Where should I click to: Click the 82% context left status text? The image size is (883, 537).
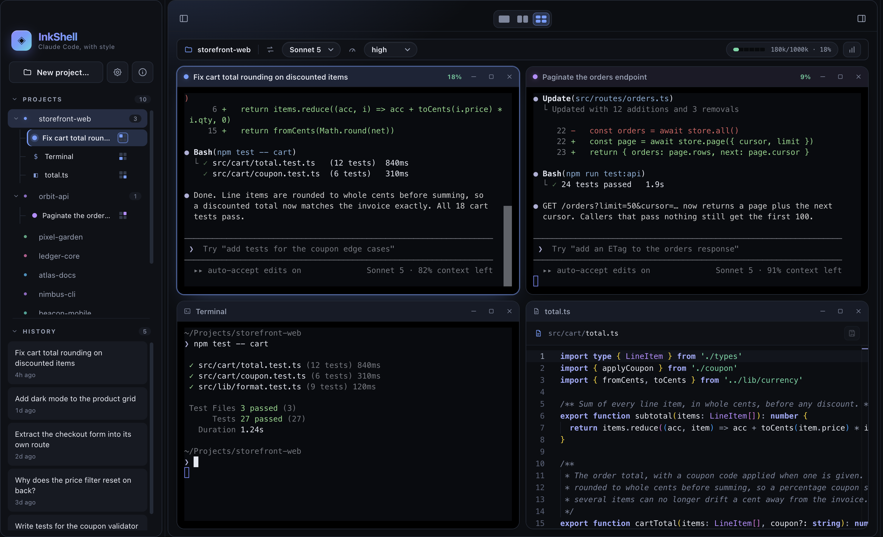[x=455, y=270]
